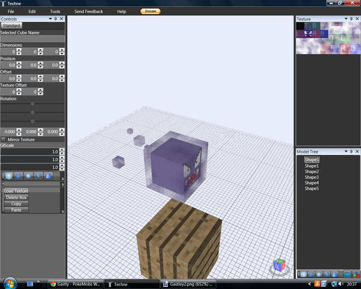Screen dimensions: 361x289
Task: Open the Controls panel options dropdown arrow
Action: [x=50, y=19]
